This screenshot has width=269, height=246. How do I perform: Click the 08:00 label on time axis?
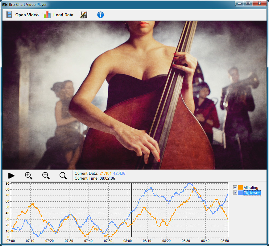coord(127,241)
